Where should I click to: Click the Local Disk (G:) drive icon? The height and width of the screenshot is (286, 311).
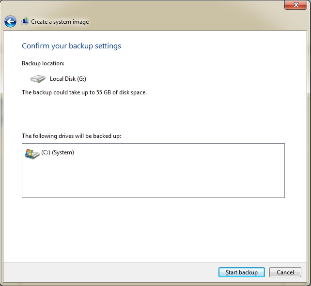(38, 79)
